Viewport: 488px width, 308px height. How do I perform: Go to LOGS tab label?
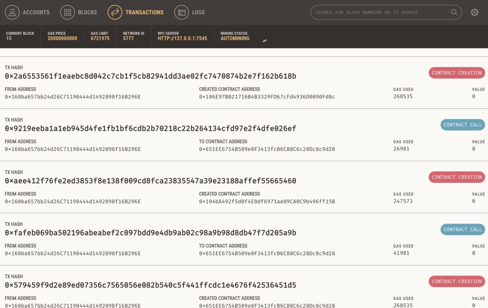(198, 13)
